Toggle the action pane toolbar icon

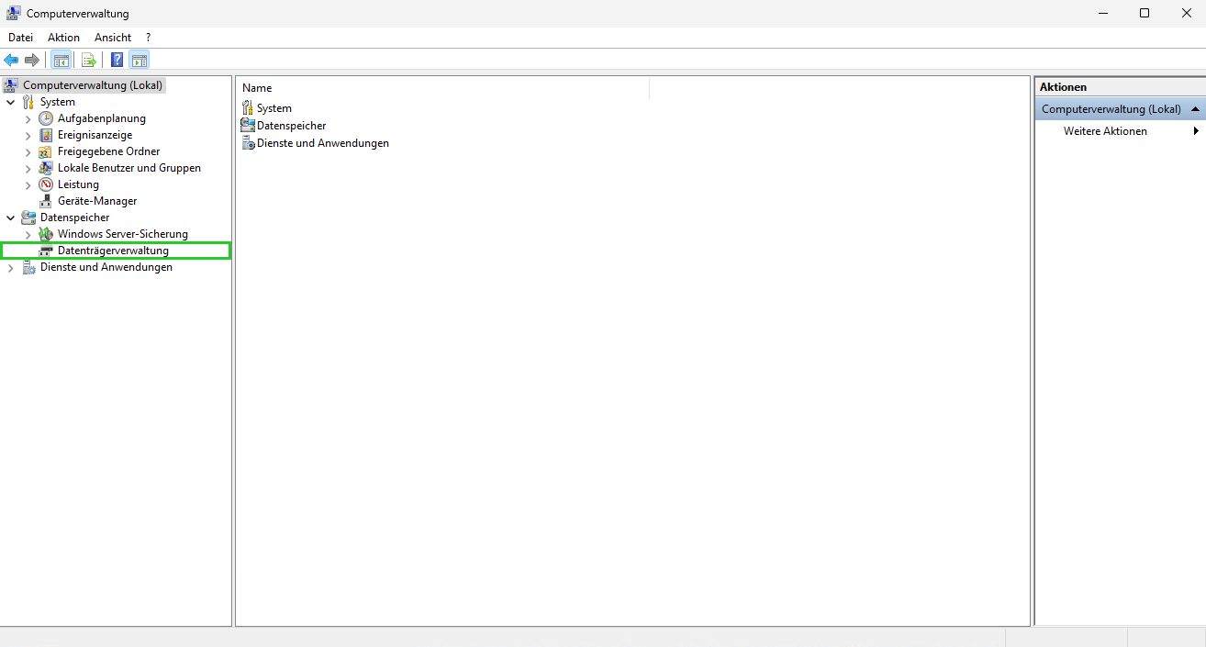[x=139, y=61]
